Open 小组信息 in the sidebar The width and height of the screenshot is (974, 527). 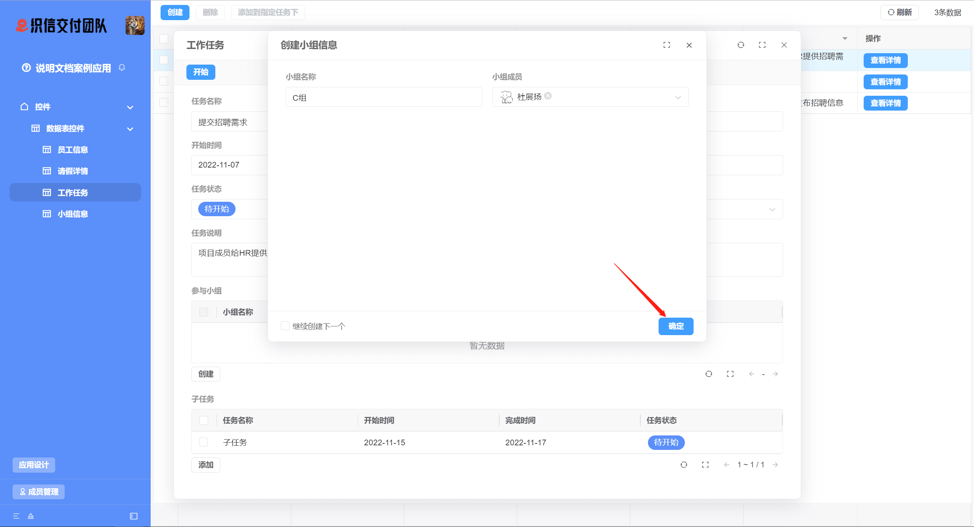tap(73, 214)
